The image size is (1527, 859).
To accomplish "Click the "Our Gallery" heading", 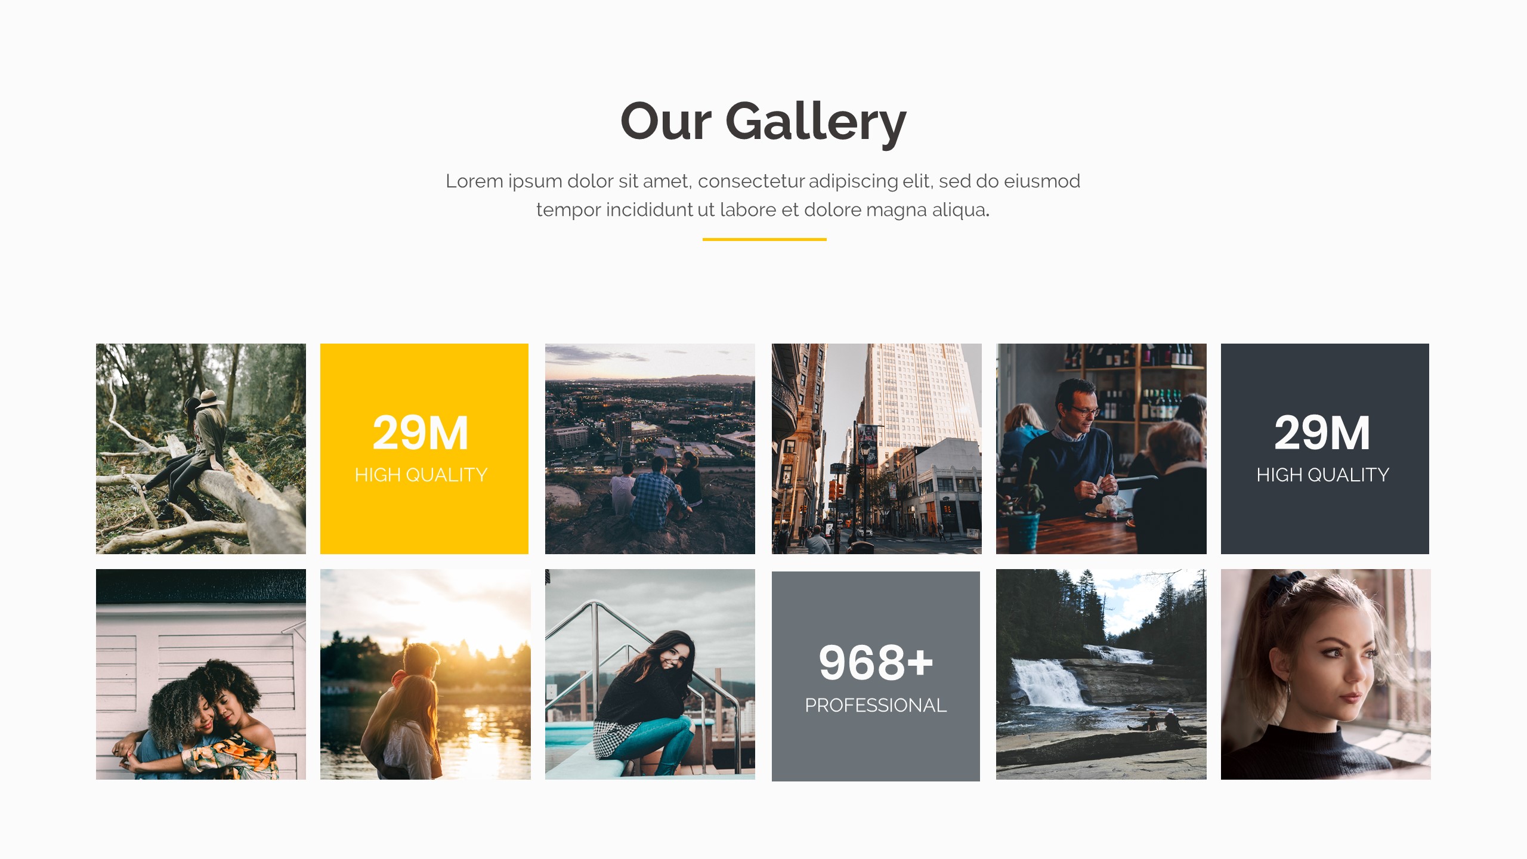I will 763,122.
